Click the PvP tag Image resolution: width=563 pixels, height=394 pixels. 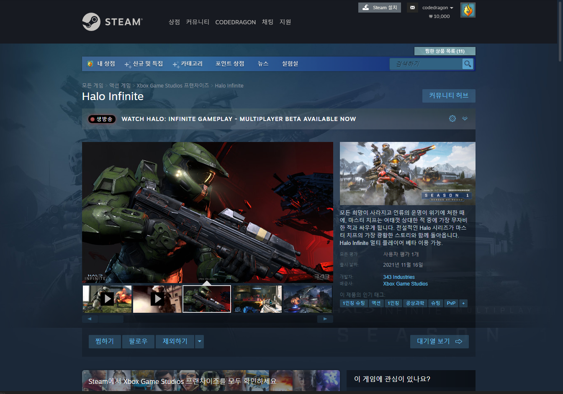[x=451, y=303]
